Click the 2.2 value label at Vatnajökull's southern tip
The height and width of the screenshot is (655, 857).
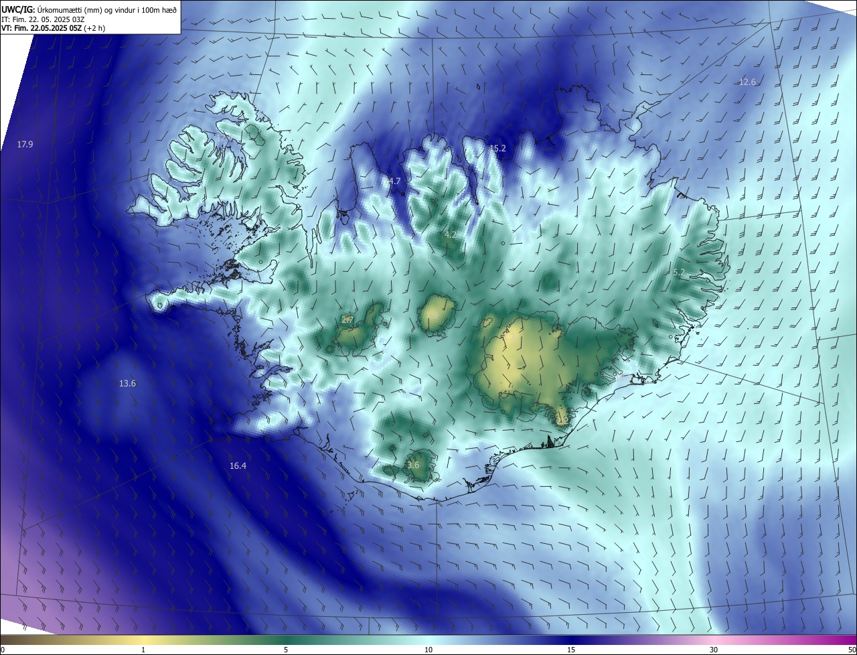(562, 420)
